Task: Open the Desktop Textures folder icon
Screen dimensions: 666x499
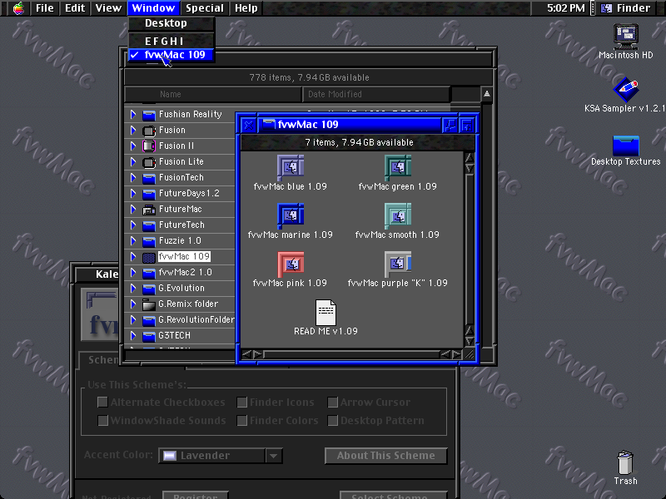Action: pyautogui.click(x=626, y=146)
